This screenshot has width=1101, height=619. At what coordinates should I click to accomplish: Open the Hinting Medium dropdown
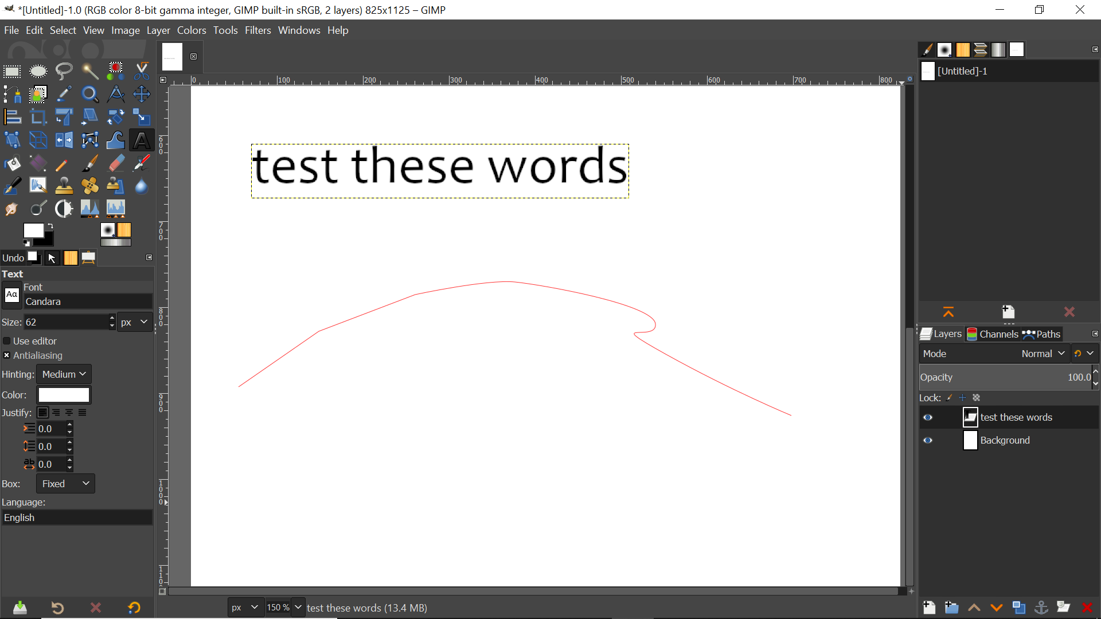(x=64, y=374)
